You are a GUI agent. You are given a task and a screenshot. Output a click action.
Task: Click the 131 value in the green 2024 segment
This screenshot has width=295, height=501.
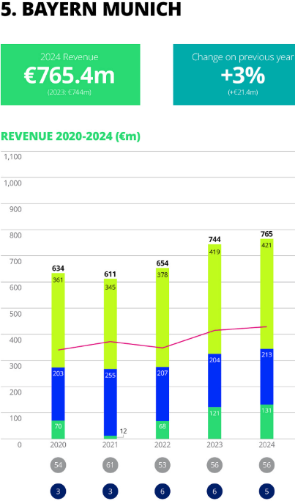tap(266, 410)
